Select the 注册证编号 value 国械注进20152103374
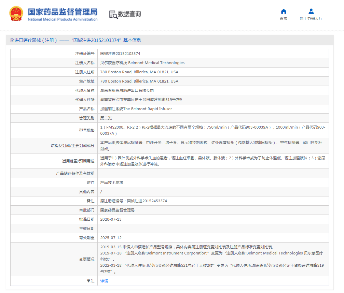 pos(120,54)
